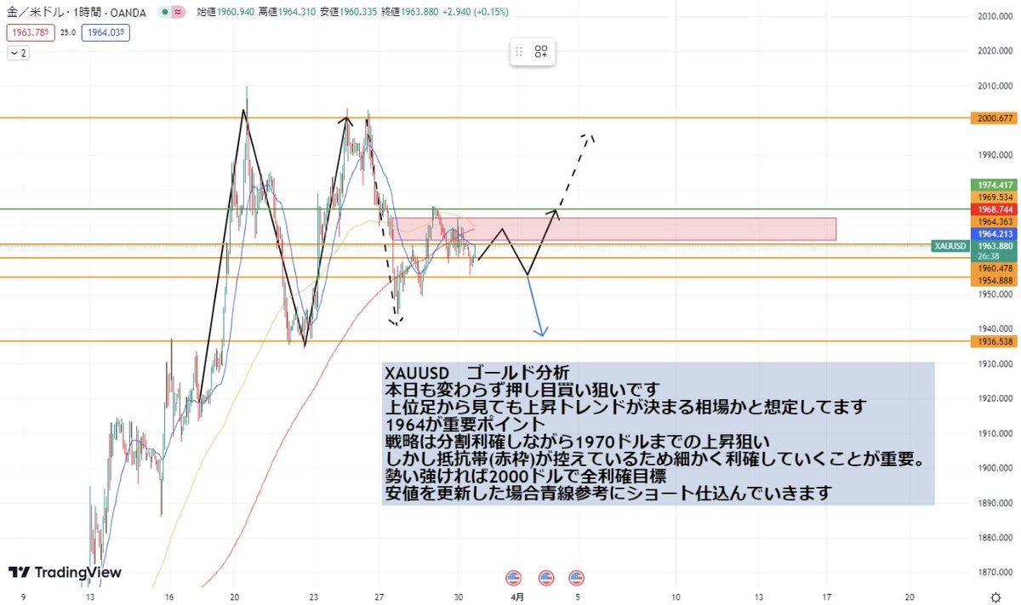Click the 始値1960.940 open value

tap(225, 13)
